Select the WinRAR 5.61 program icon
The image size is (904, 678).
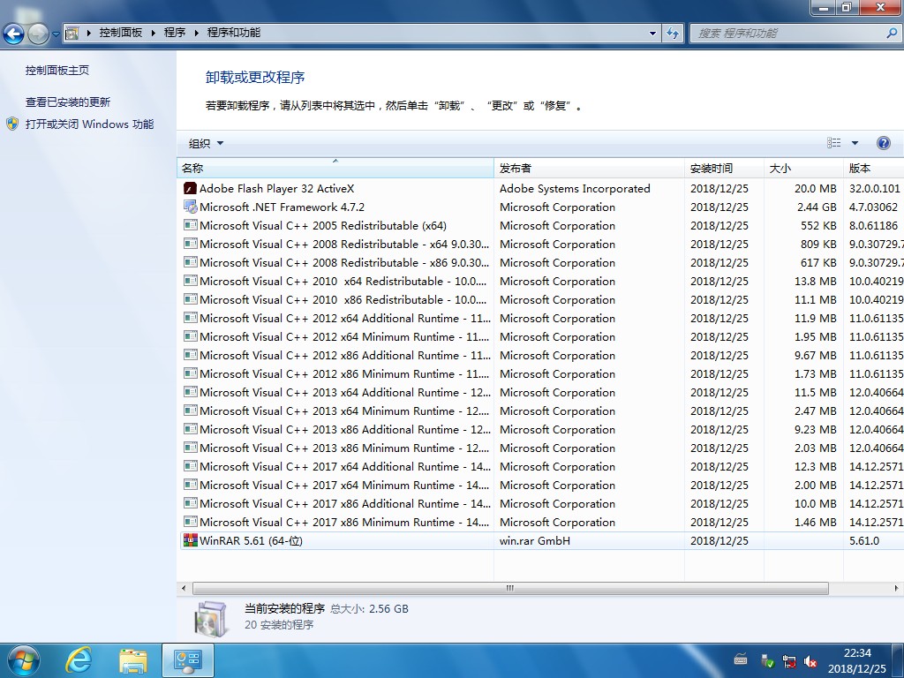tap(190, 540)
